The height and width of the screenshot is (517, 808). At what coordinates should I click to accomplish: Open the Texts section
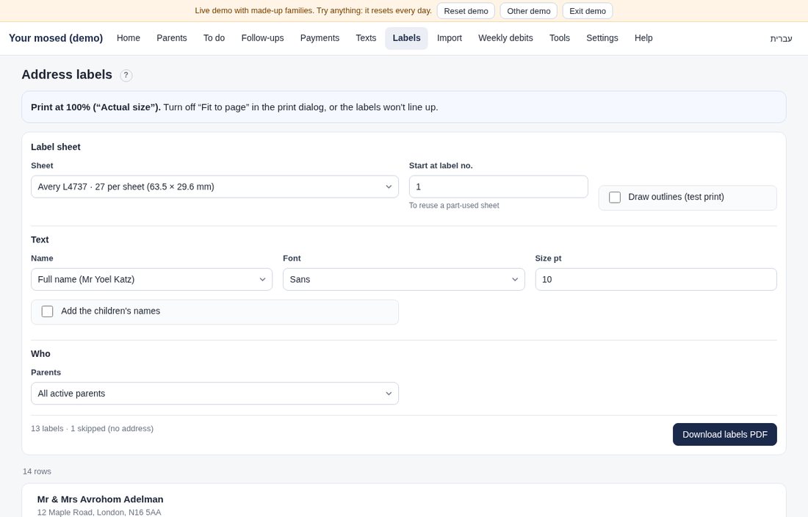366,38
